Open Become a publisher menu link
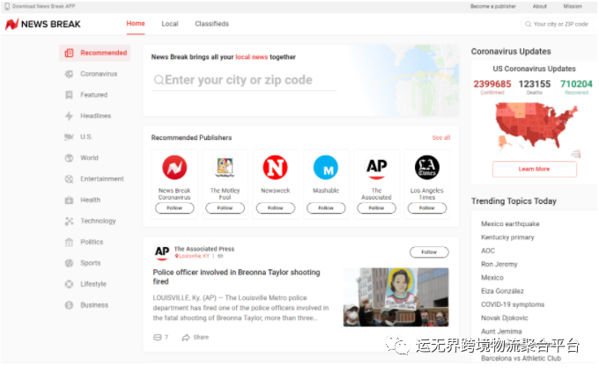Viewport: 599px width, 372px height. [493, 6]
